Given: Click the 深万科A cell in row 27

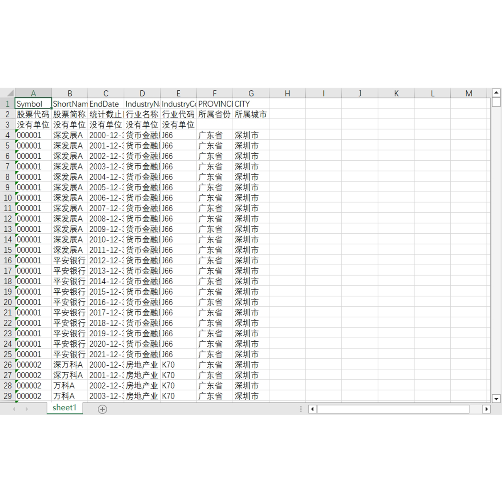Looking at the screenshot, I should click(70, 375).
